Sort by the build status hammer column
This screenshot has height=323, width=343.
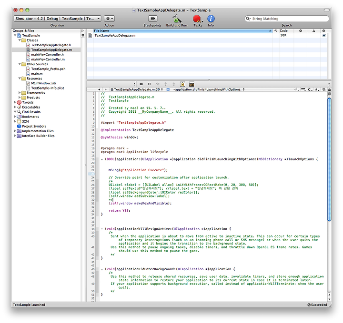(x=276, y=31)
